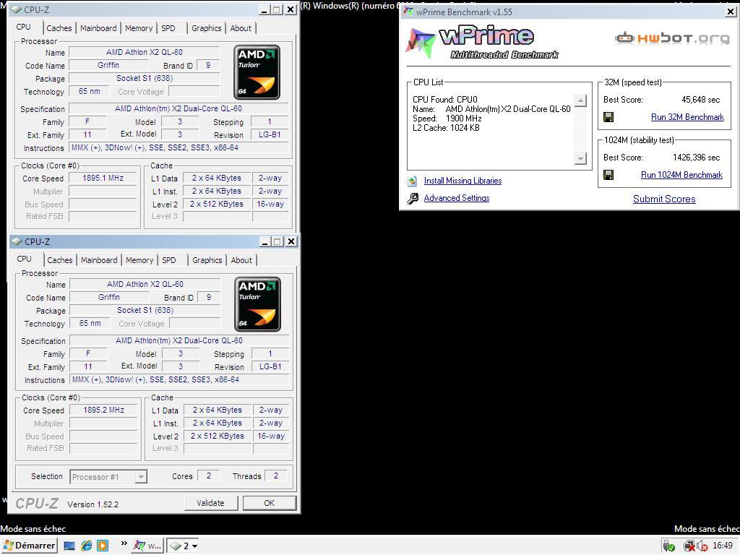Click the wPrime title bar icon
740x555 pixels.
(408, 12)
